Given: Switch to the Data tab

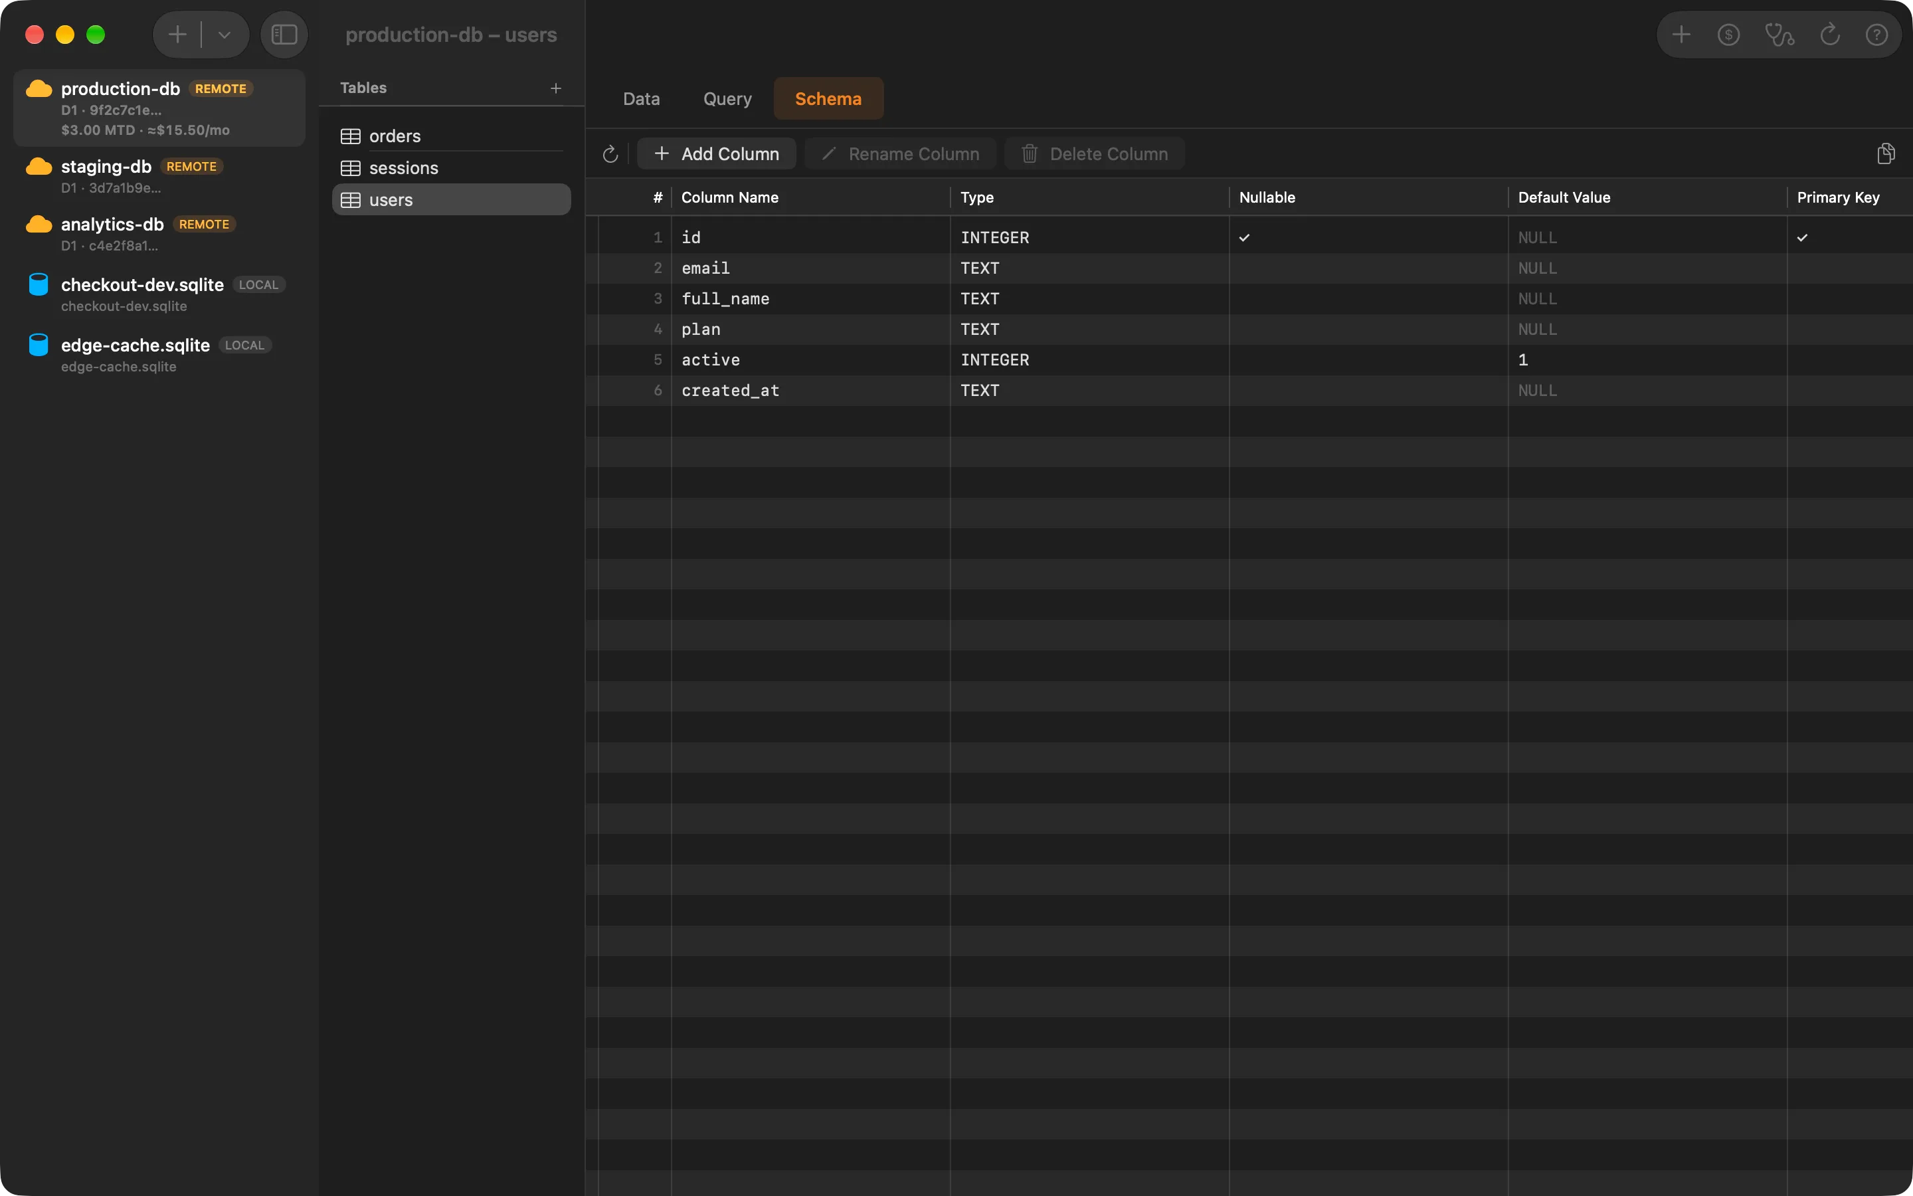Looking at the screenshot, I should pos(641,99).
